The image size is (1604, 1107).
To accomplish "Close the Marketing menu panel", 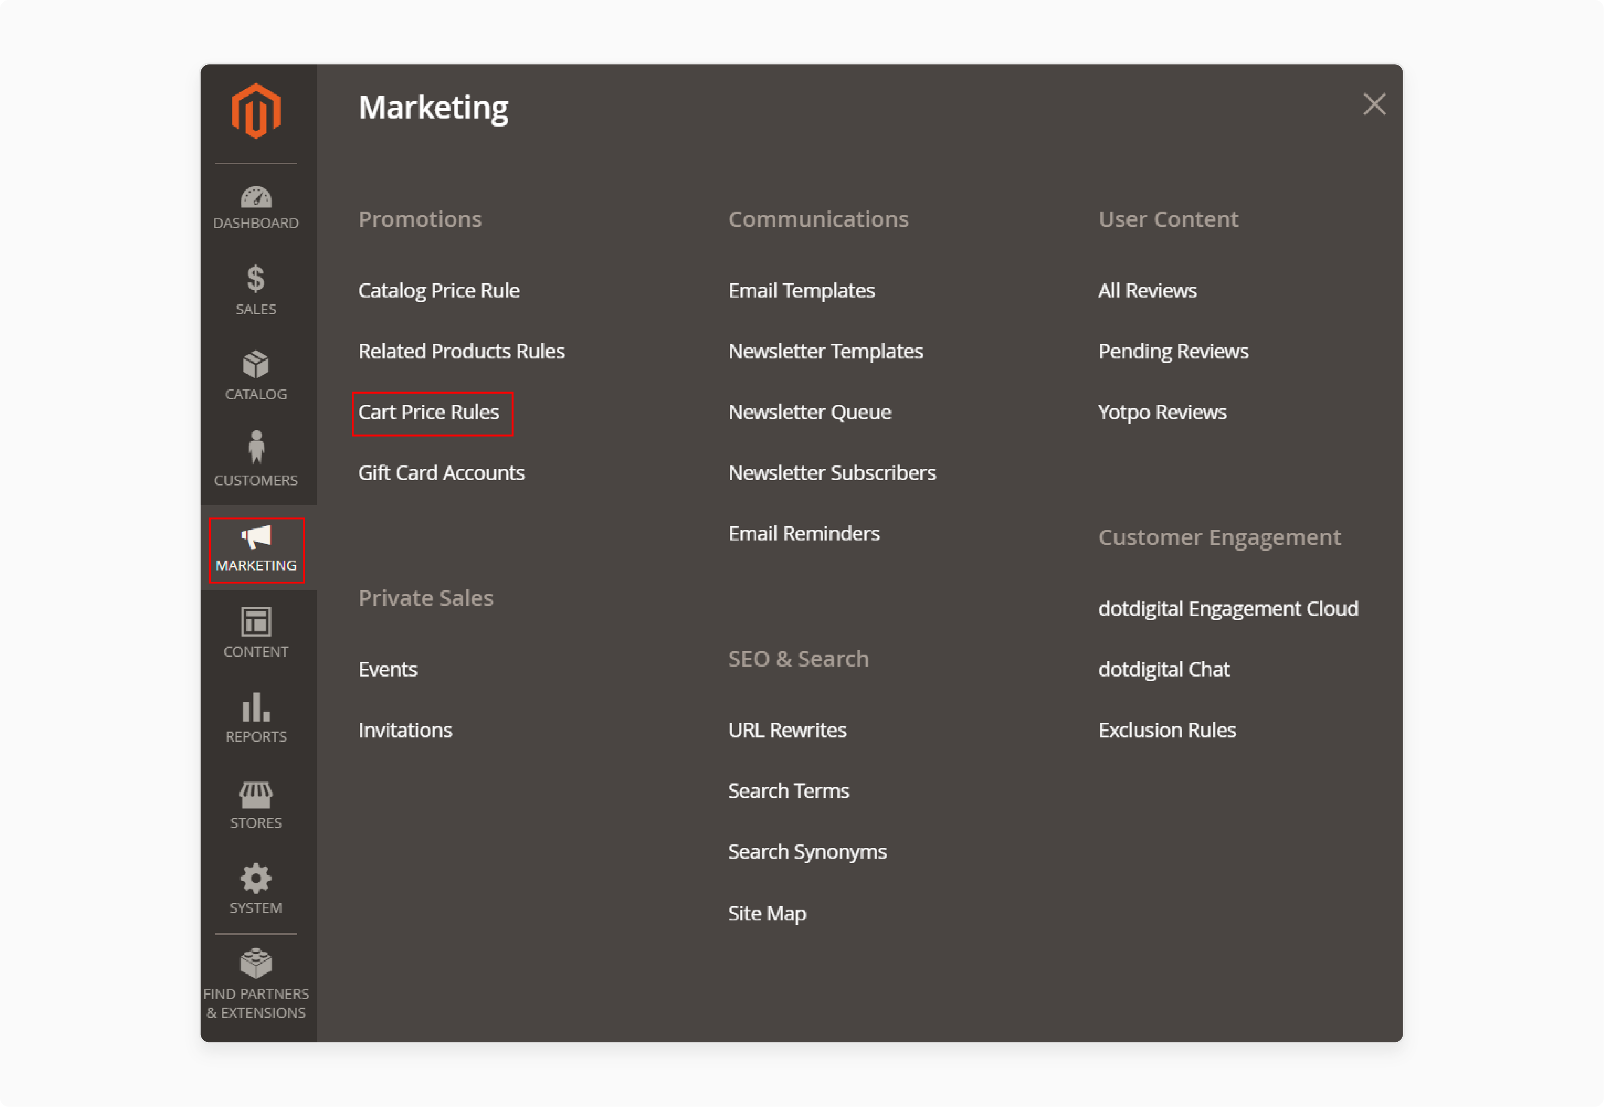I will tap(1374, 105).
